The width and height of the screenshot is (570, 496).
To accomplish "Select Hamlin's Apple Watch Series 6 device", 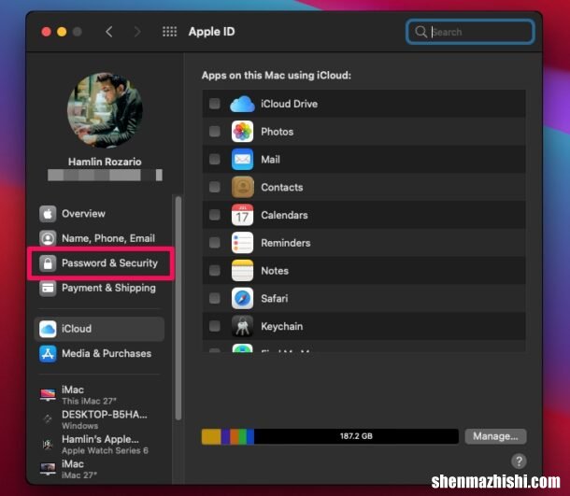I will coord(98,445).
